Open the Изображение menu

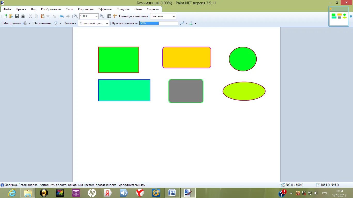(51, 9)
